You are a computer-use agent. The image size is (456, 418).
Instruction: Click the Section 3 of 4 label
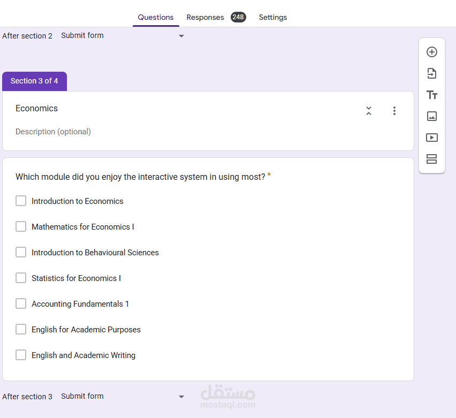point(34,81)
